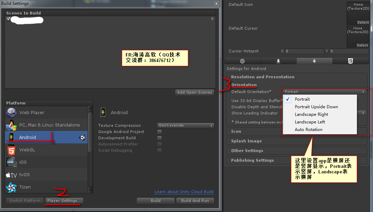Close the Build Settings window
This screenshot has height=212, width=373.
point(216,3)
